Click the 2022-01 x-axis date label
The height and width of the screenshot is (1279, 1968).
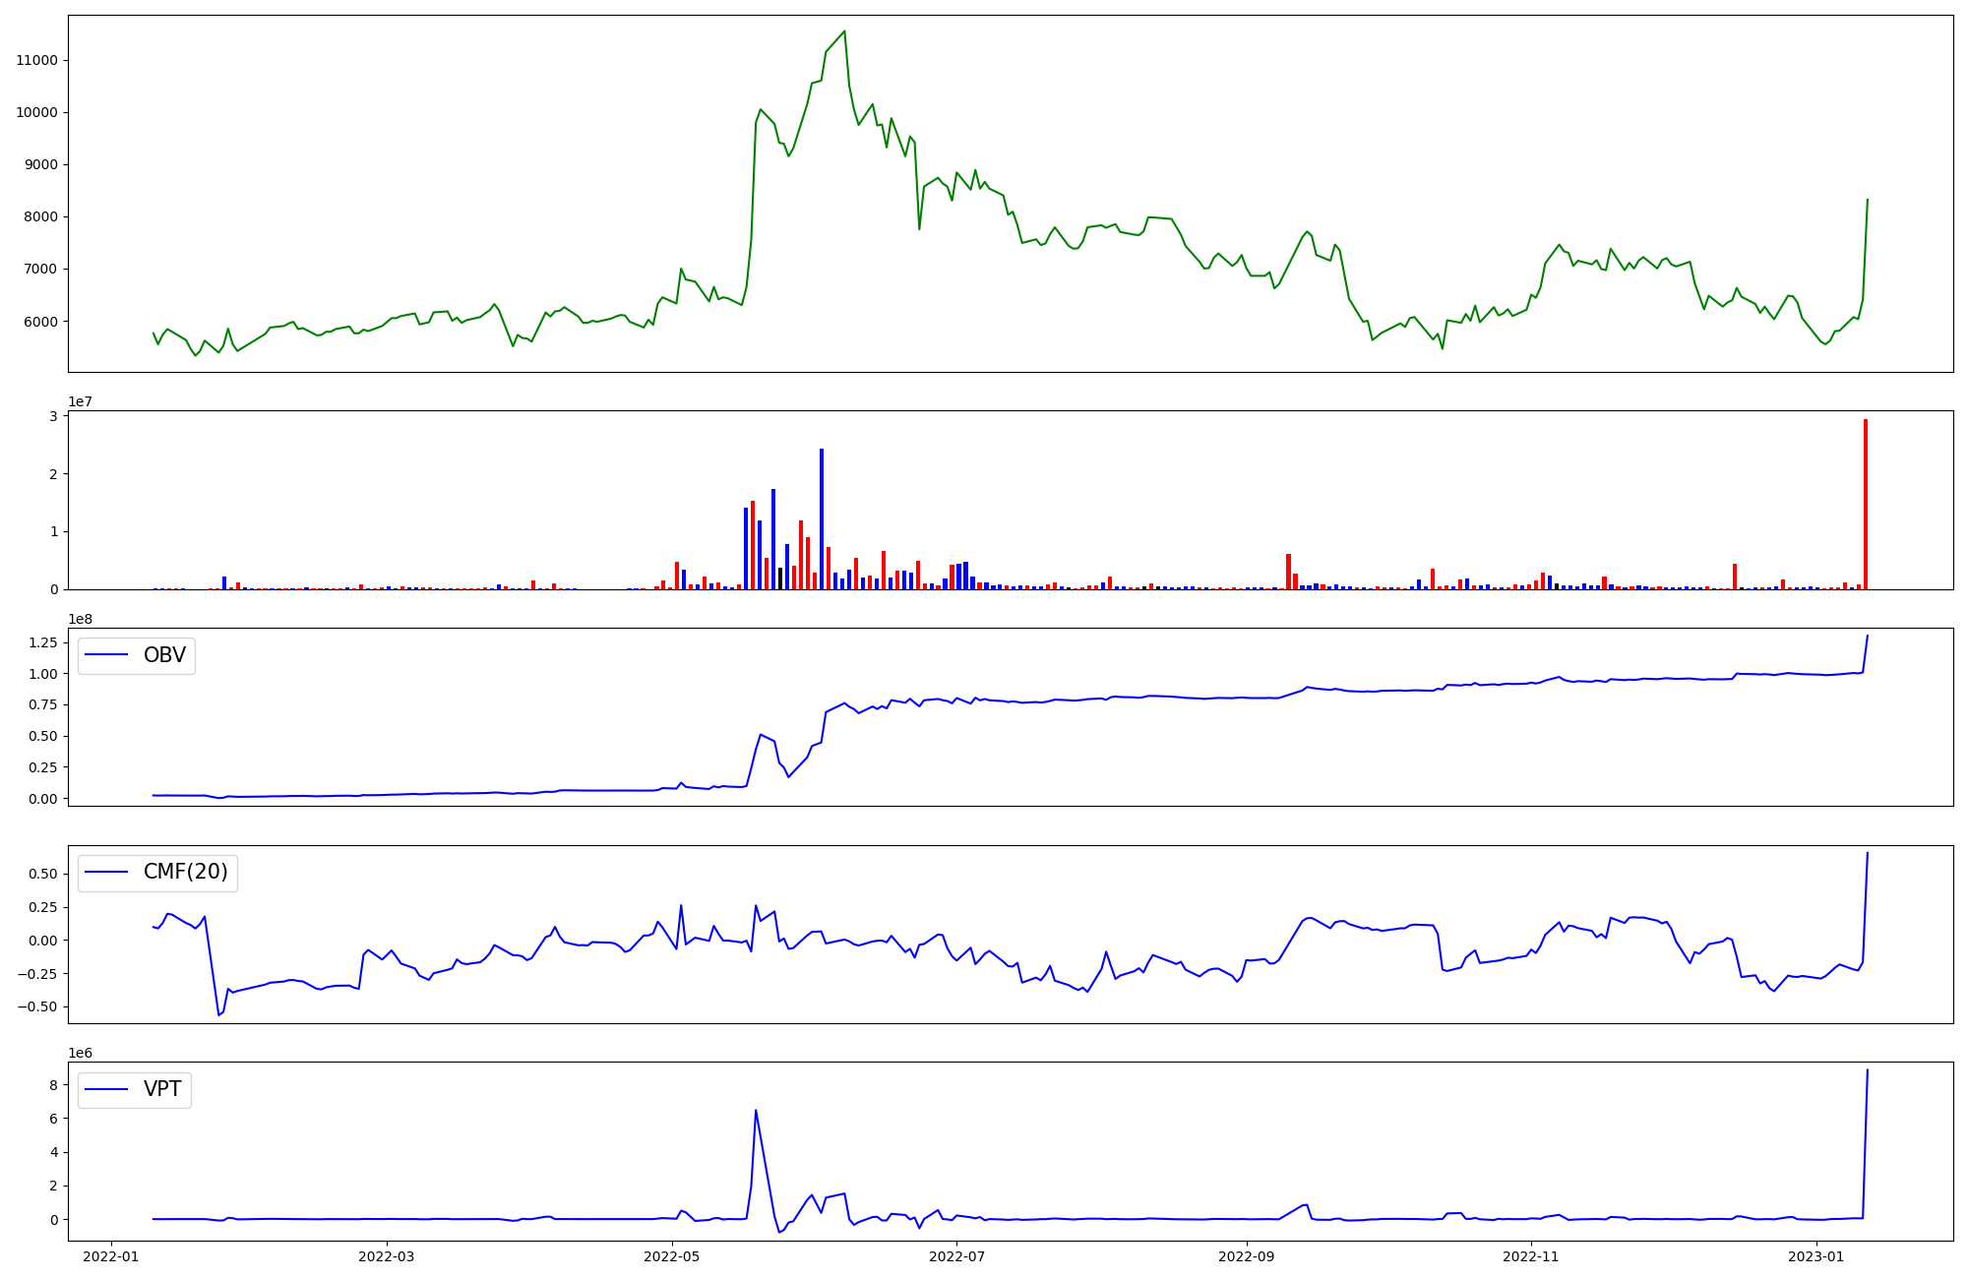(111, 1256)
